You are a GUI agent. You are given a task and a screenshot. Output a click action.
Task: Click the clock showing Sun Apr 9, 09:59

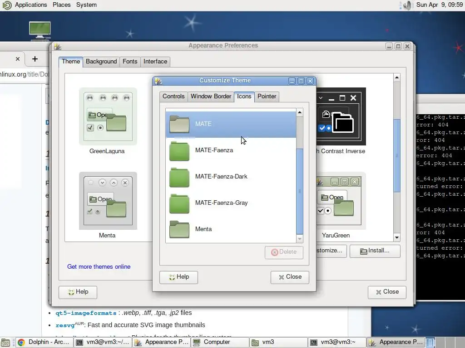[x=439, y=5]
